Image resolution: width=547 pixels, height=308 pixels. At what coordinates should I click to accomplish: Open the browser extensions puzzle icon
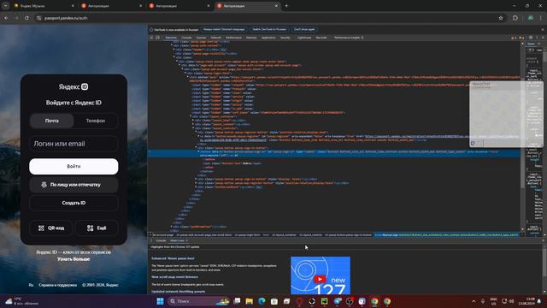tap(515, 18)
